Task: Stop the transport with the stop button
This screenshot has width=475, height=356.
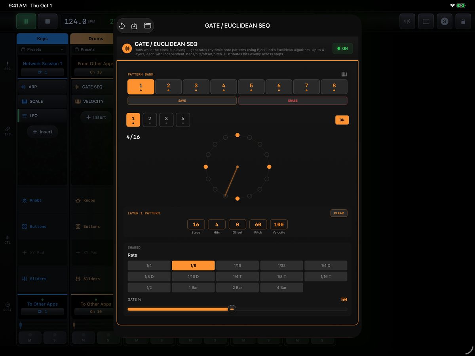Action: [47, 21]
